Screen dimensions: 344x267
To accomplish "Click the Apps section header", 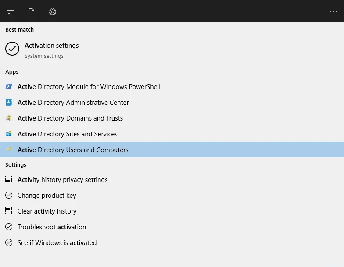I will tap(12, 72).
